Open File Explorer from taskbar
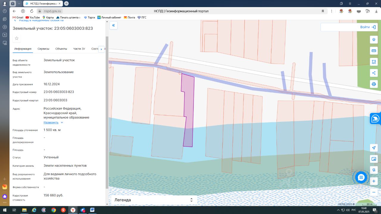 pyautogui.click(x=24, y=210)
